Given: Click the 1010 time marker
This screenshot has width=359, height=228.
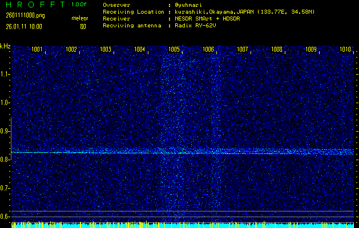Looking at the screenshot, I should pos(345,49).
